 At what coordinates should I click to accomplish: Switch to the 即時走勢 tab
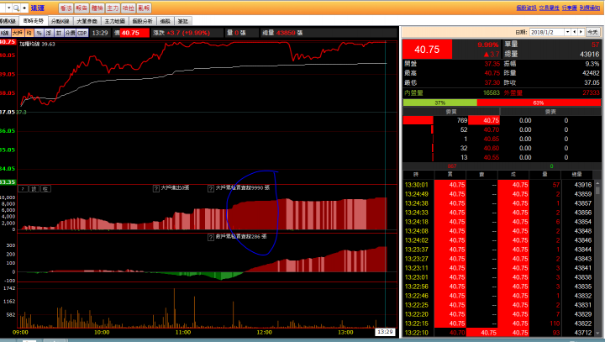coord(33,21)
